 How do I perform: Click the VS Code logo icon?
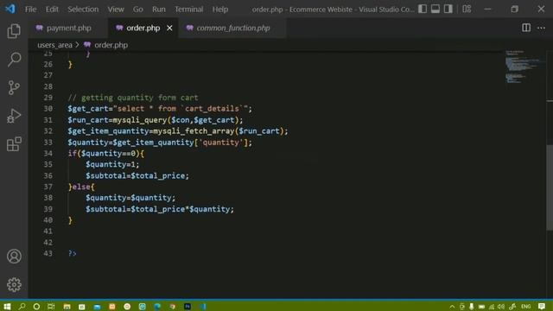click(x=10, y=9)
